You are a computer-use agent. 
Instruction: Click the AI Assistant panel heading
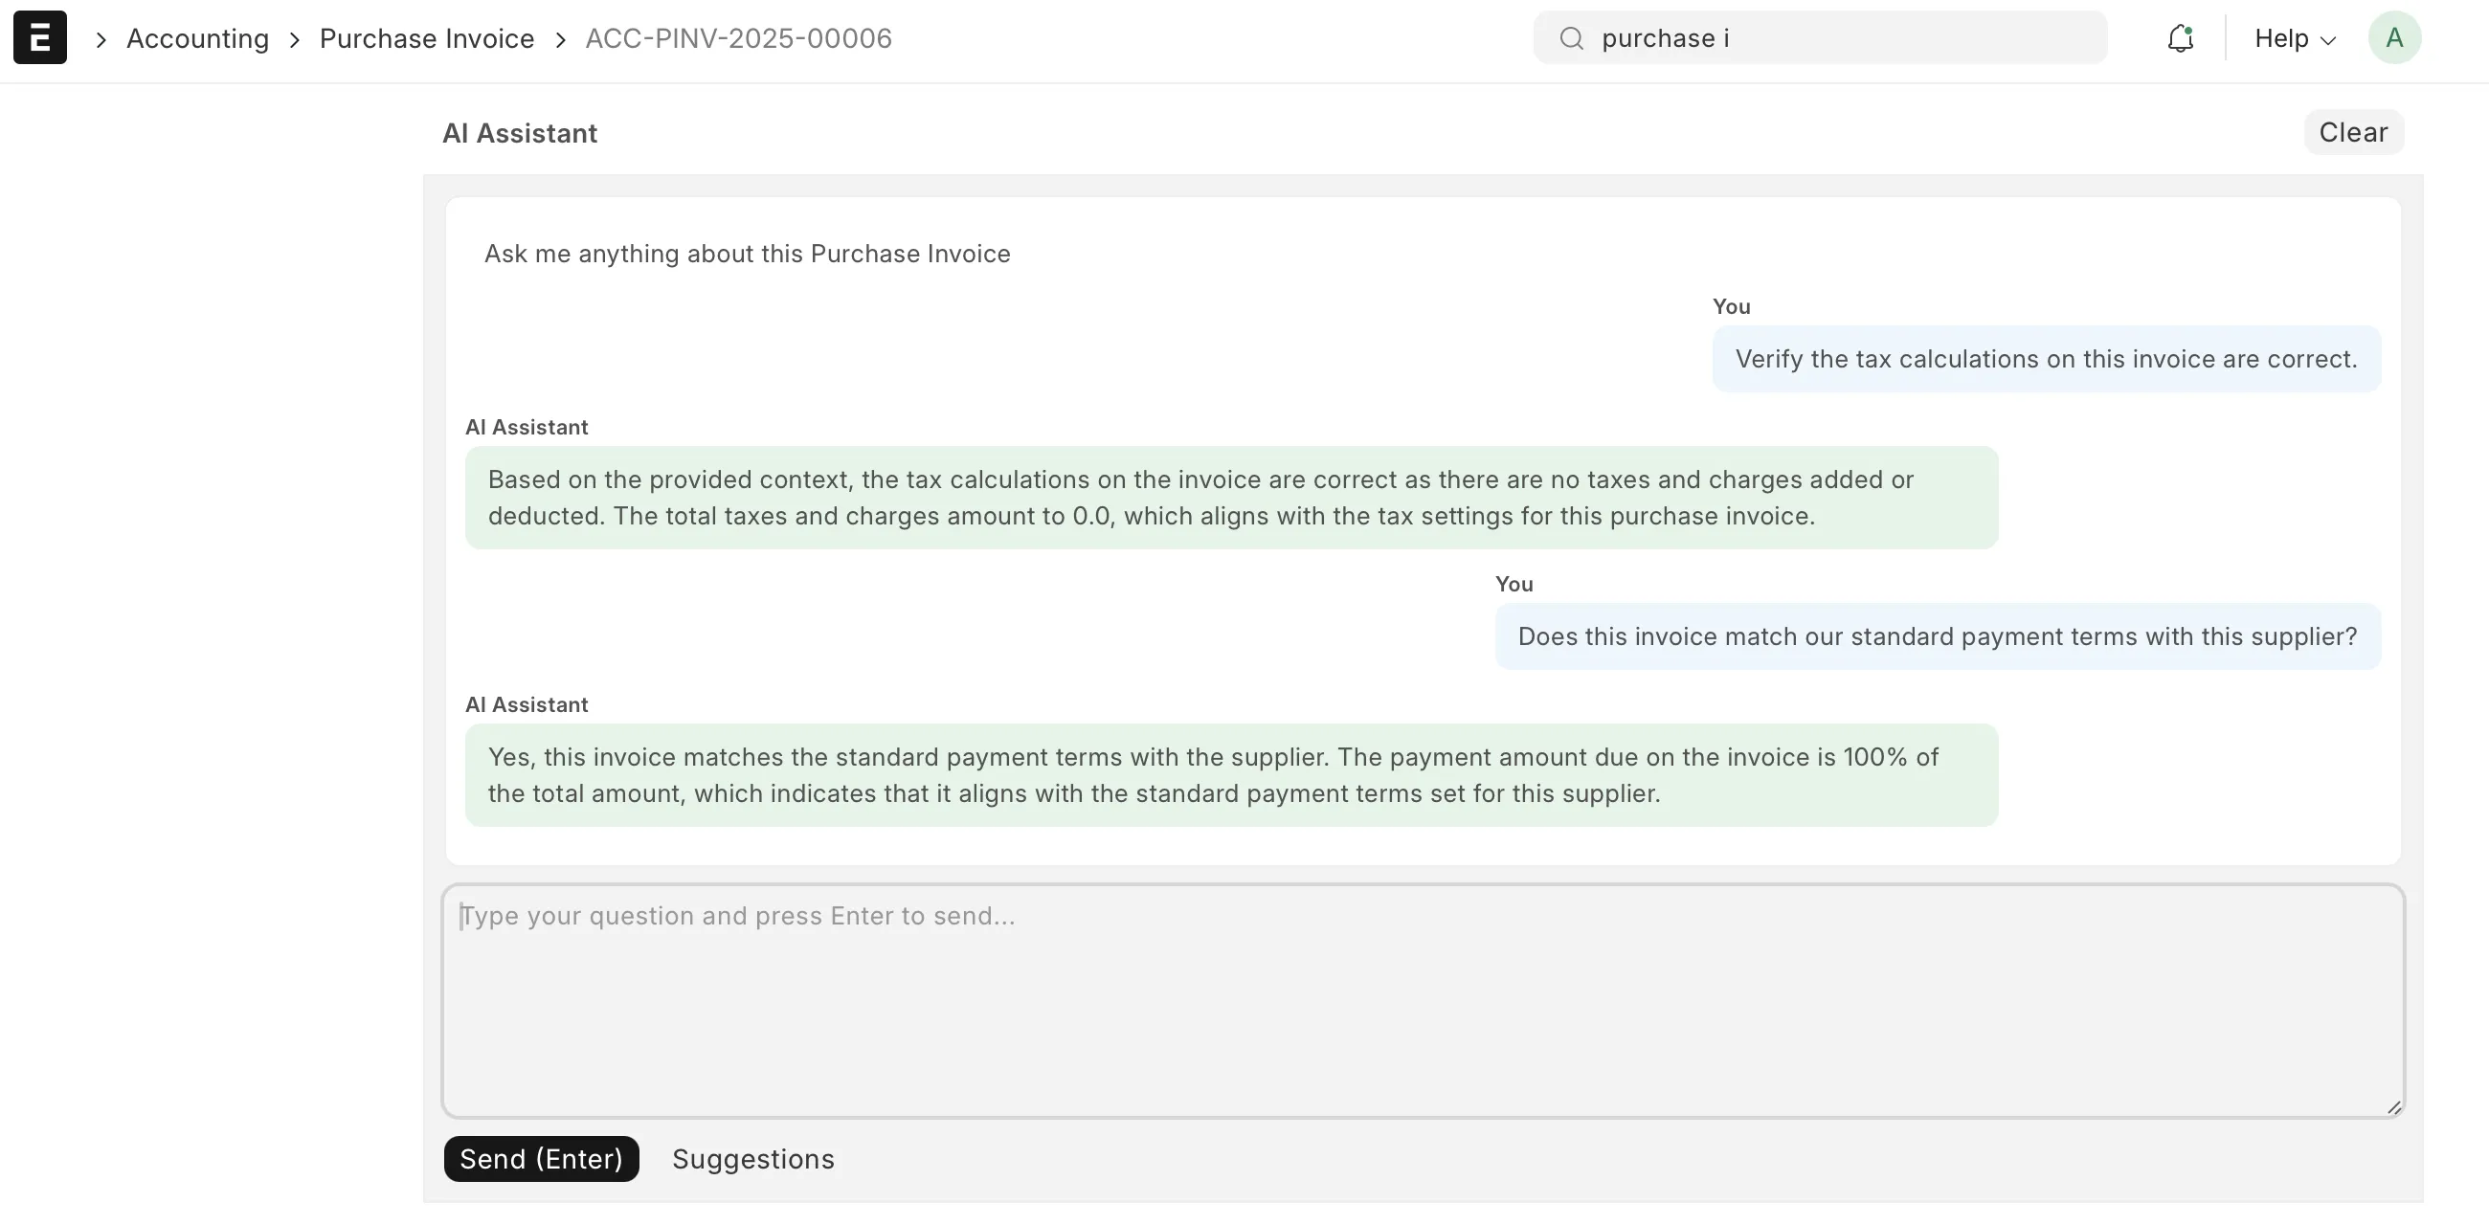[x=520, y=133]
